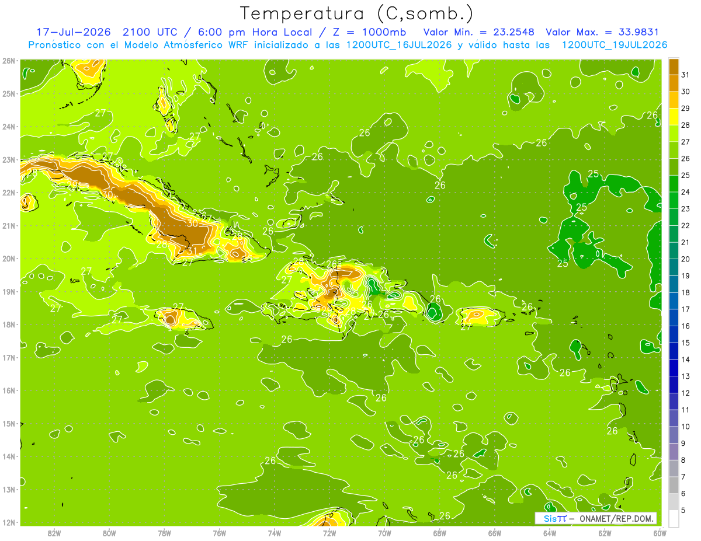Click the 24N latitude axis label

click(9, 127)
